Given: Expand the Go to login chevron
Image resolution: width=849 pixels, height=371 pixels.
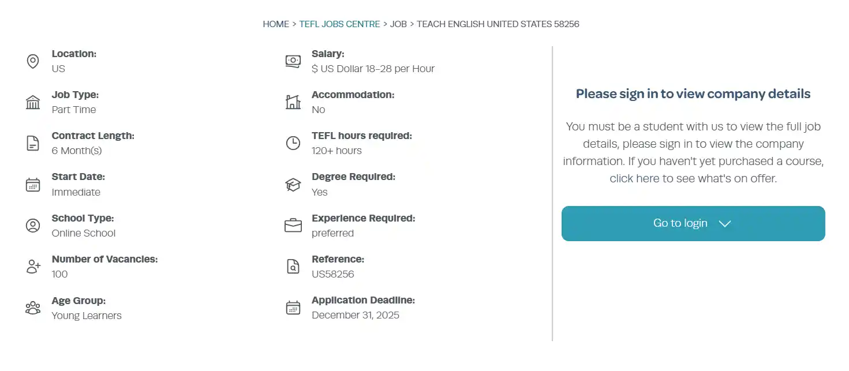Looking at the screenshot, I should point(725,224).
